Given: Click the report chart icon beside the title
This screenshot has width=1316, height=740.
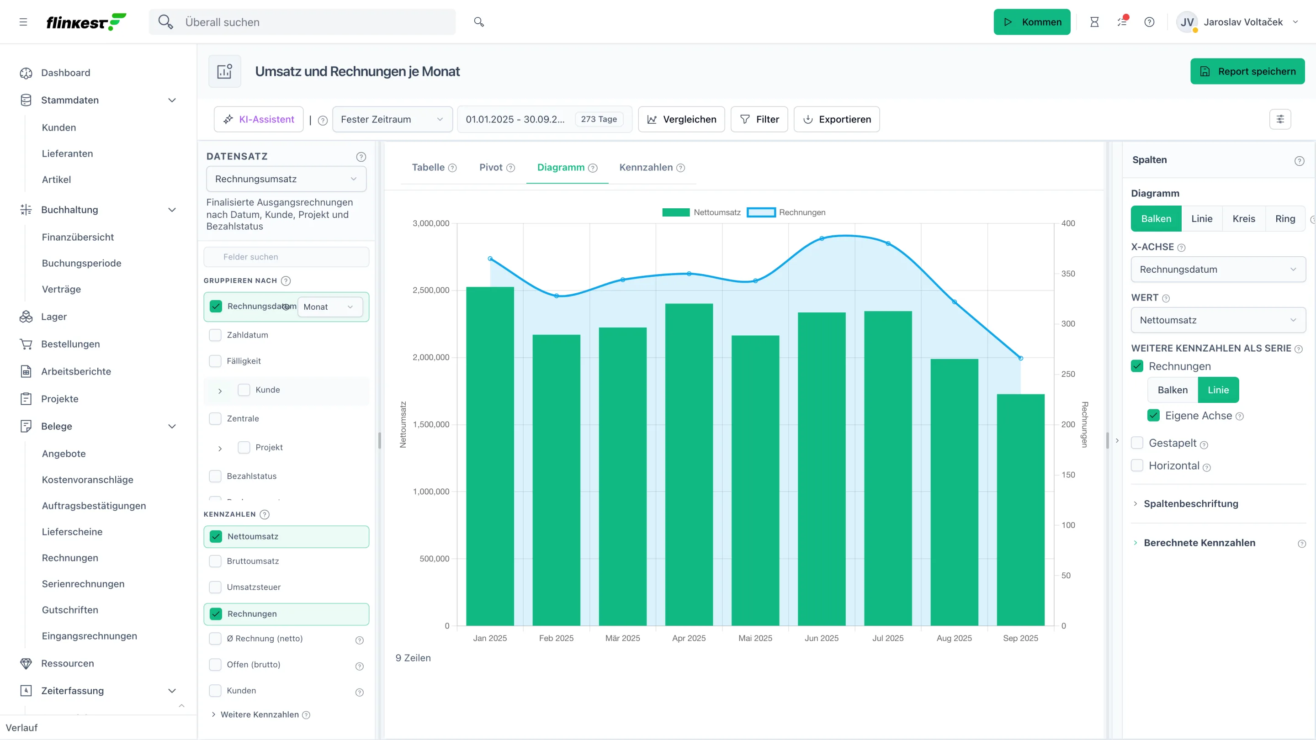Looking at the screenshot, I should pos(225,72).
